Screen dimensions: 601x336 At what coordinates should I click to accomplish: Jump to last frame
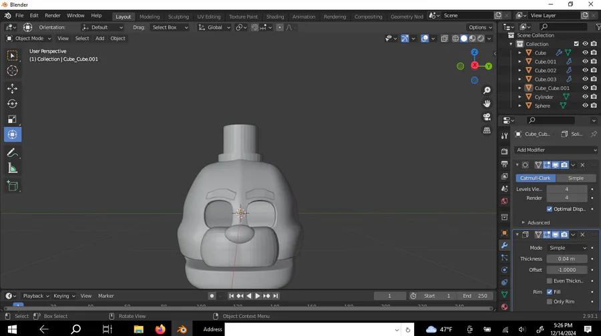point(276,296)
